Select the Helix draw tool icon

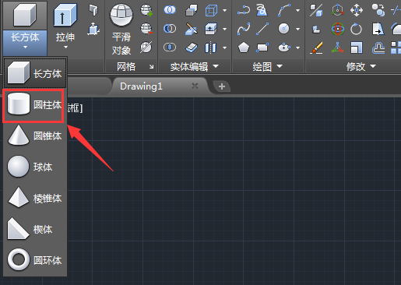[x=262, y=10]
